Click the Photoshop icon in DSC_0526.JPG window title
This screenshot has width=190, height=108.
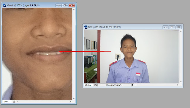86,27
